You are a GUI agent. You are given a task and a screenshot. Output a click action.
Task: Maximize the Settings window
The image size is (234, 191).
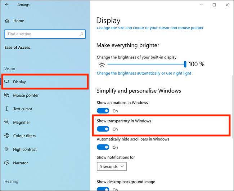click(214, 5)
